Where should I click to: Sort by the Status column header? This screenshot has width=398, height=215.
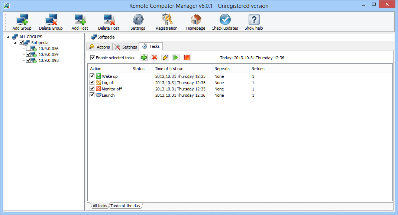point(142,69)
